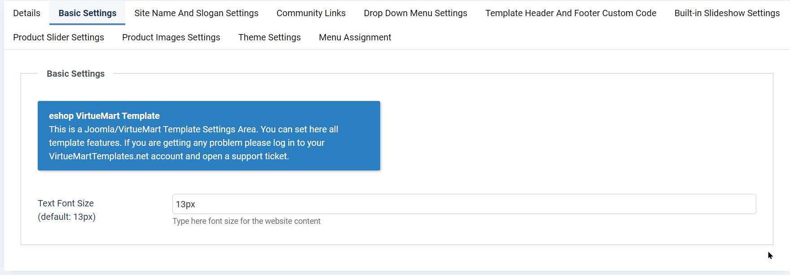The image size is (790, 275).
Task: Open the Product Slider Settings tab
Action: coord(58,37)
